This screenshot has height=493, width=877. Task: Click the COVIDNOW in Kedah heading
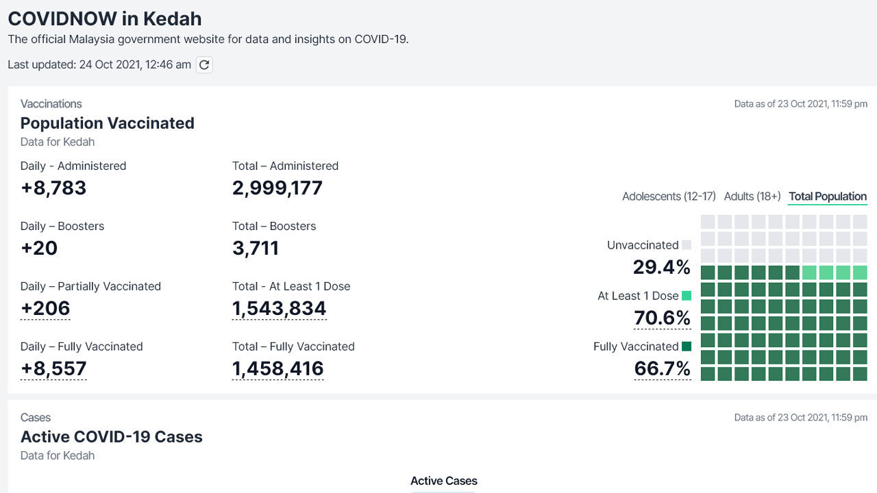[x=105, y=18]
